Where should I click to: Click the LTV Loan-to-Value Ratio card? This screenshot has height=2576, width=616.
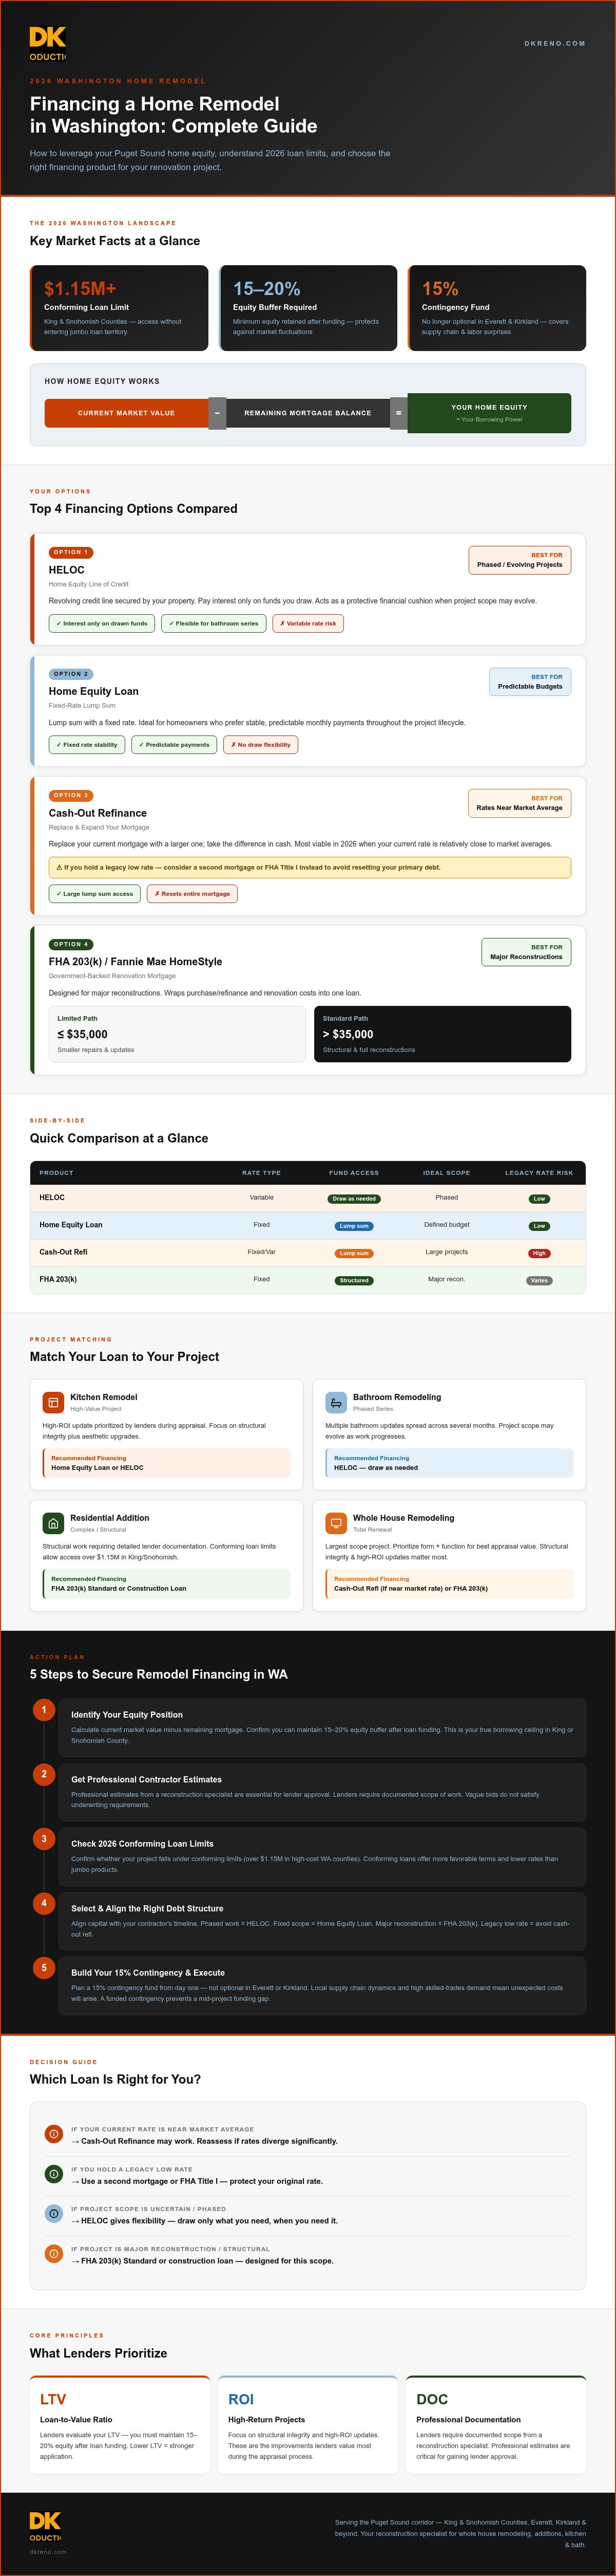(120, 2425)
